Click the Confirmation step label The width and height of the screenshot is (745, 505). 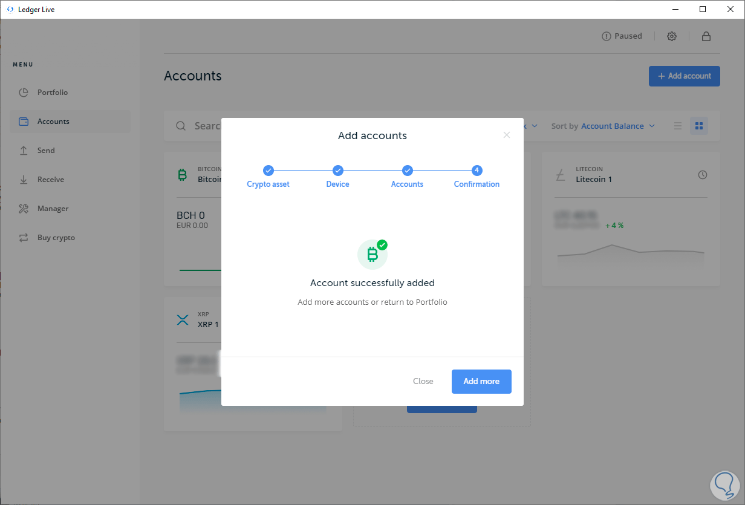pyautogui.click(x=477, y=184)
